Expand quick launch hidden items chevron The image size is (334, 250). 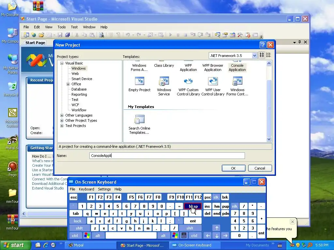point(61,243)
